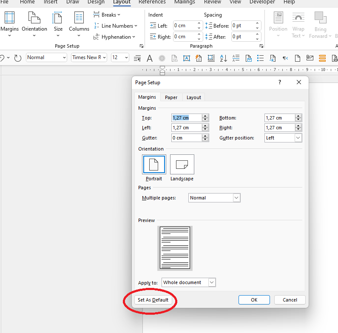The image size is (338, 333).
Task: Open the Page Setup dialog launcher
Action: (x=142, y=46)
